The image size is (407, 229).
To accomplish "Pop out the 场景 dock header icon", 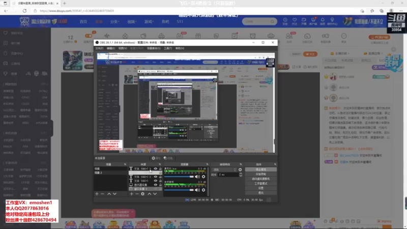I will coord(125,164).
